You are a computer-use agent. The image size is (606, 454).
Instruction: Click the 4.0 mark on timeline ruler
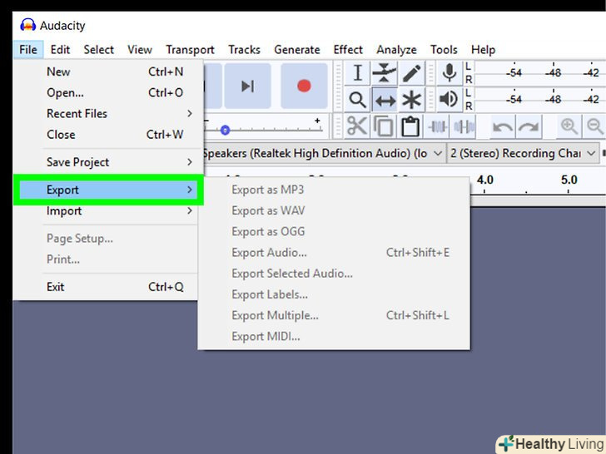484,180
